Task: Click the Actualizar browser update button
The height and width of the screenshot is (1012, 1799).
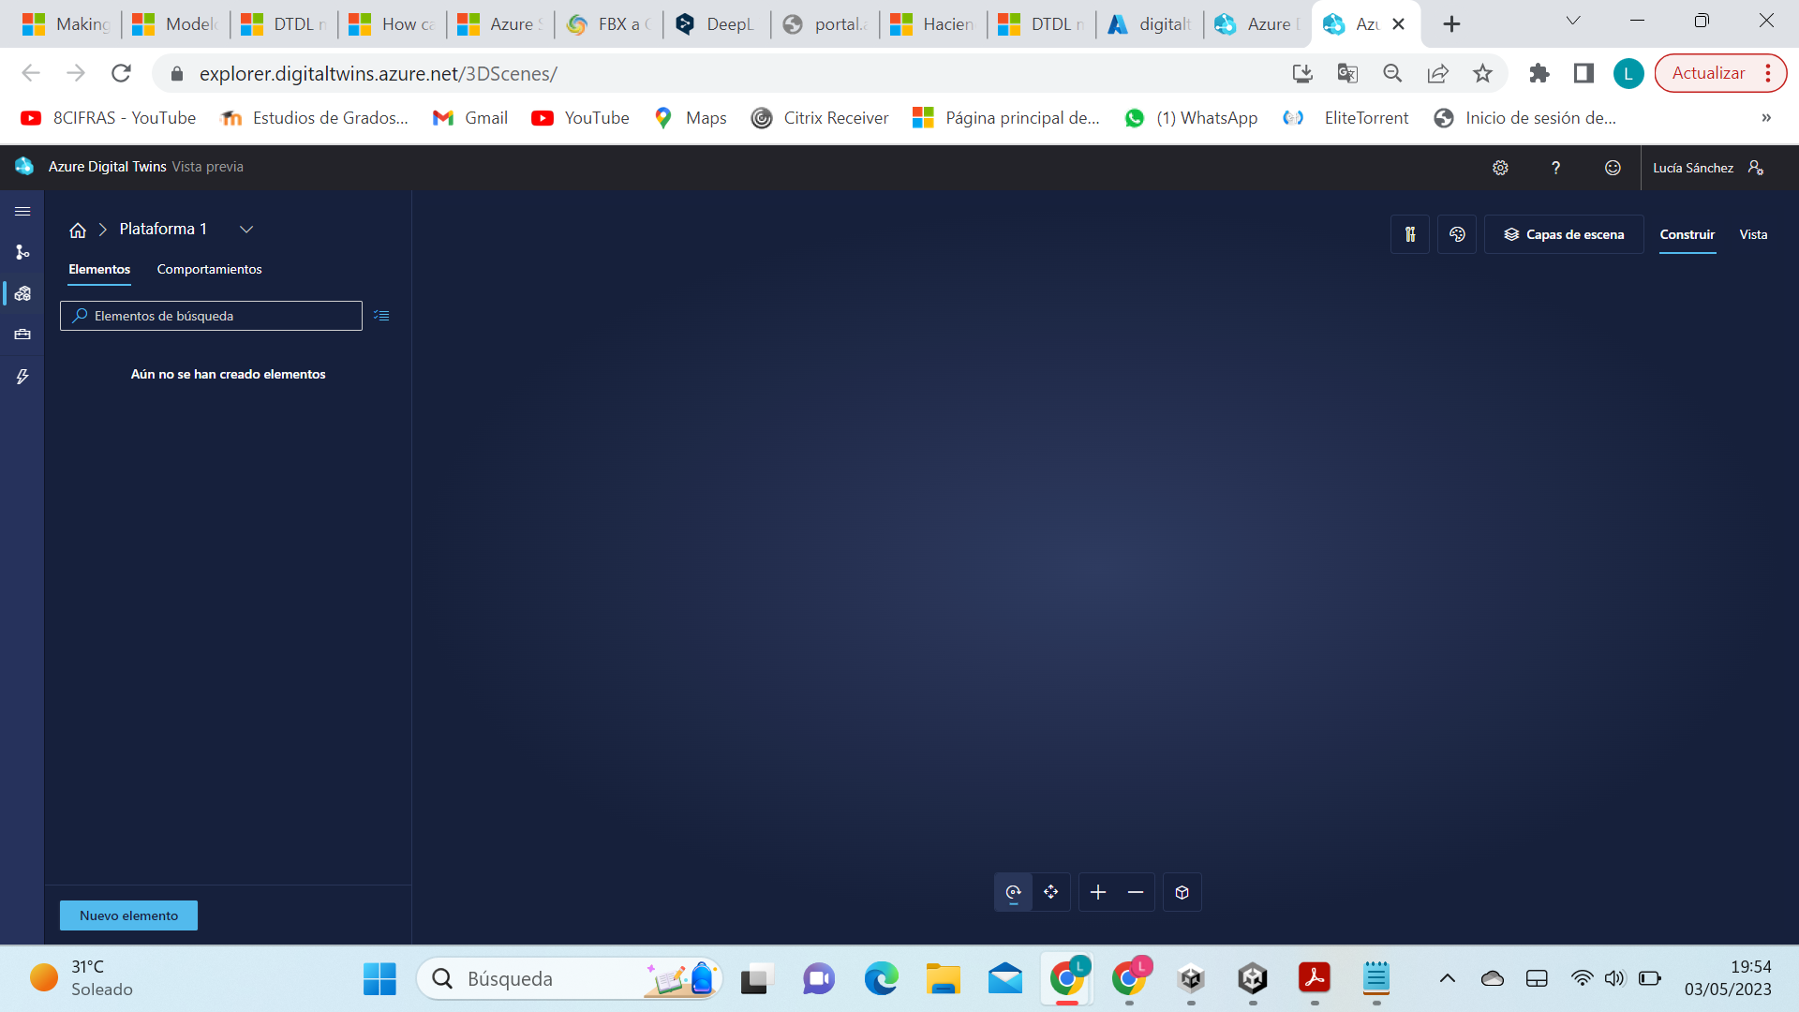Action: point(1708,73)
